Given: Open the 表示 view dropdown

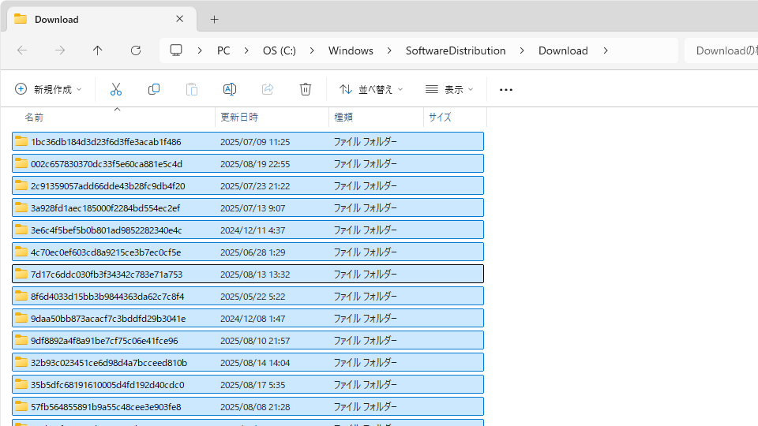Looking at the screenshot, I should point(449,89).
